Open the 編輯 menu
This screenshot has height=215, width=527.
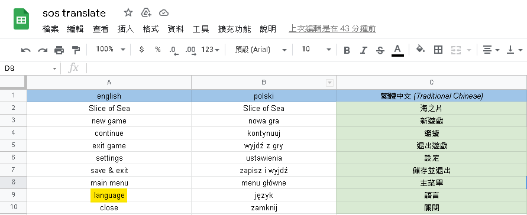coord(75,29)
